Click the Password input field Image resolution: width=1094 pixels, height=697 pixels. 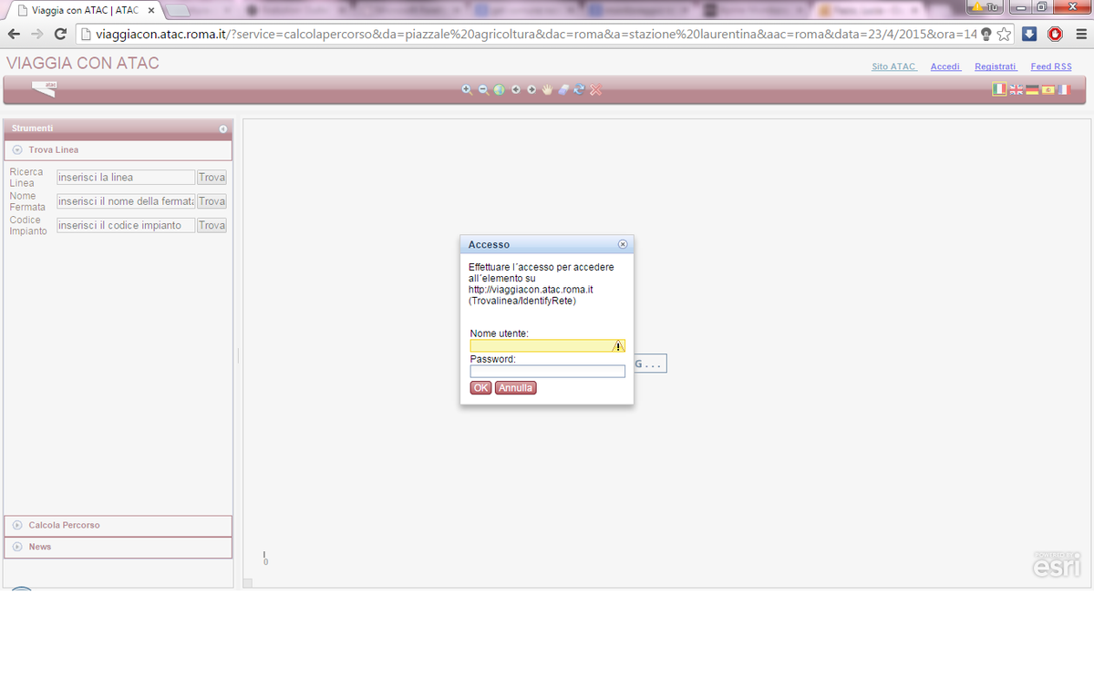[x=548, y=372]
